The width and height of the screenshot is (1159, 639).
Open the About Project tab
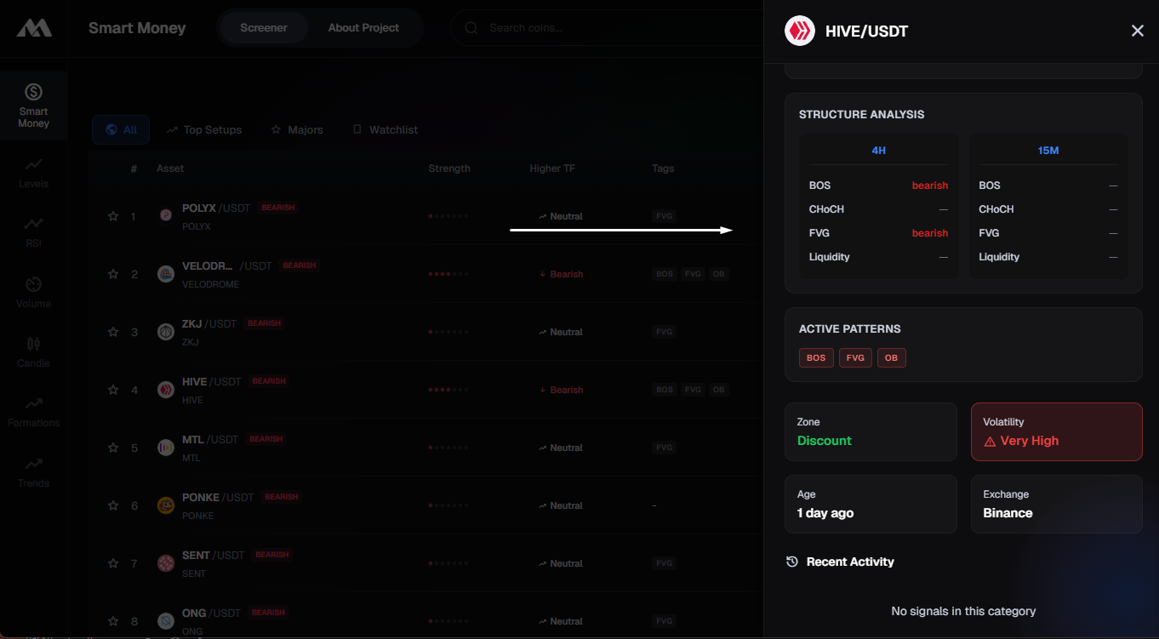click(x=363, y=28)
